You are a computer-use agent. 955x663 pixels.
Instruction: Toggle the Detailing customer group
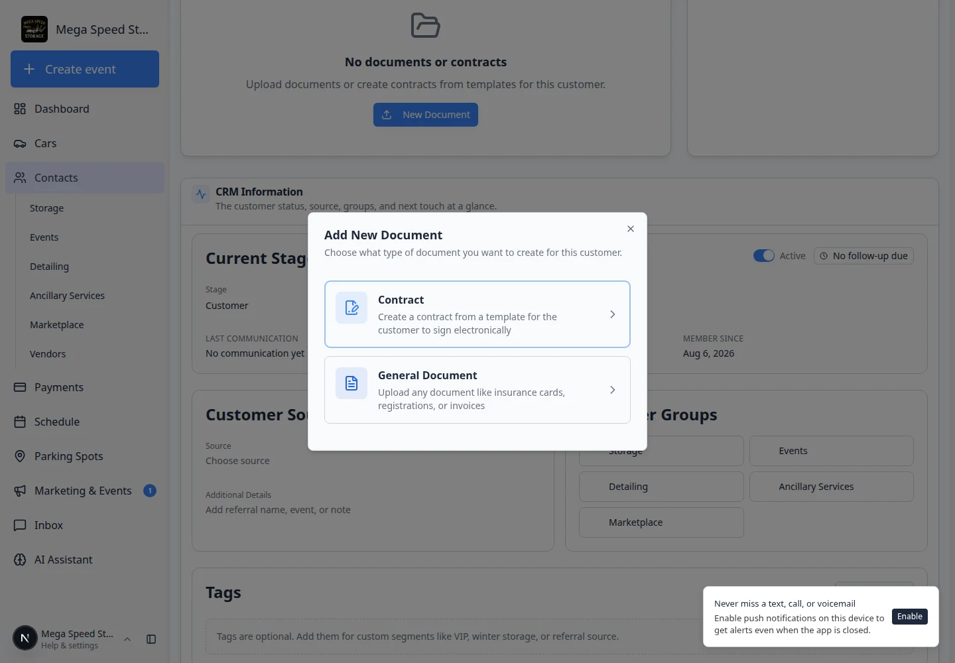pyautogui.click(x=661, y=487)
